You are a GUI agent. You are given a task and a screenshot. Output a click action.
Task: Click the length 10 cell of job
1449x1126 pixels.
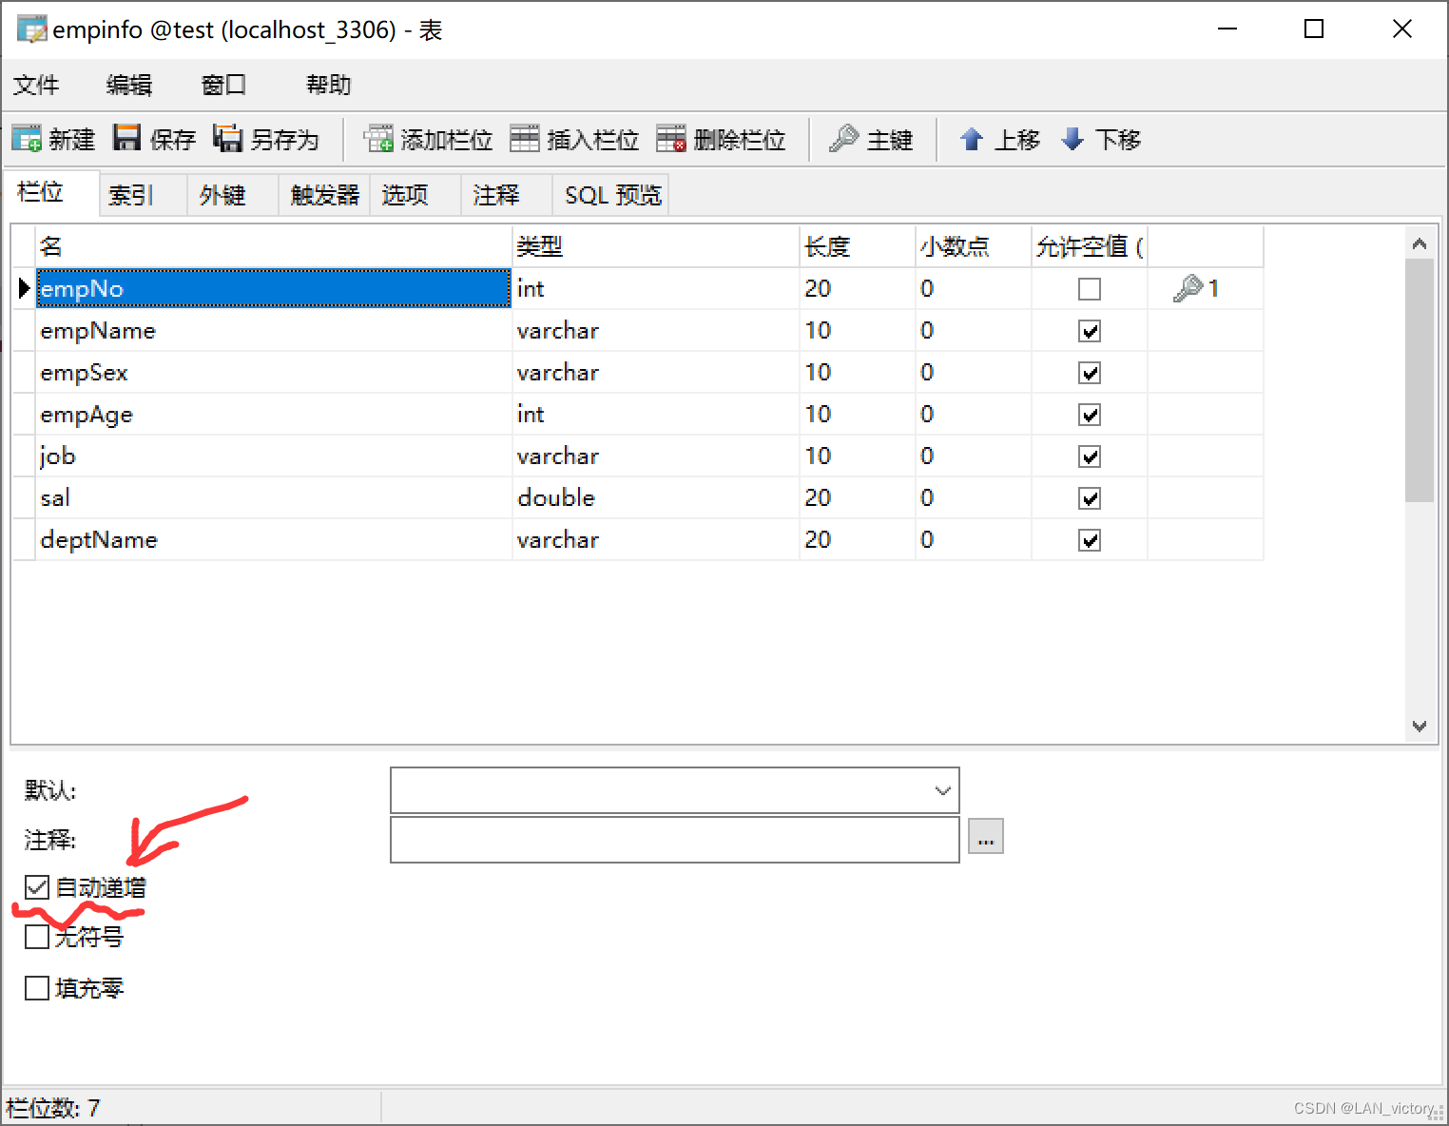(858, 456)
